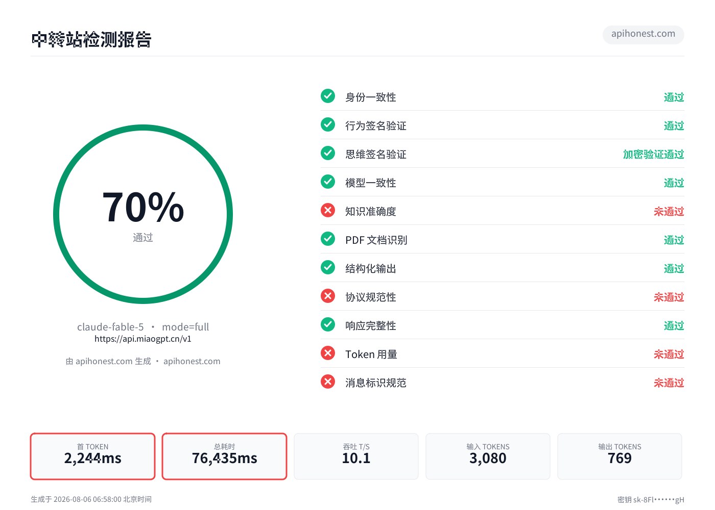Click 未通过 status for 知识准确度
The image size is (715, 510).
click(x=669, y=211)
